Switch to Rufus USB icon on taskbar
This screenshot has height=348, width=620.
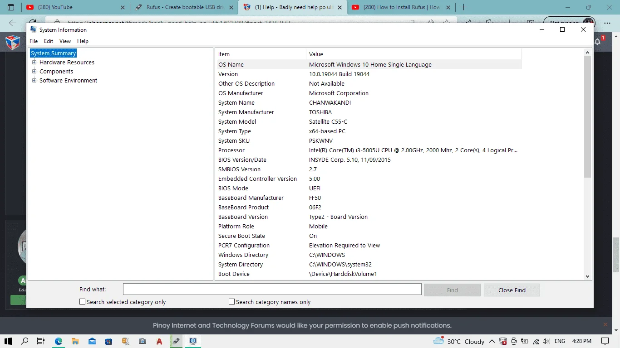coord(176,341)
